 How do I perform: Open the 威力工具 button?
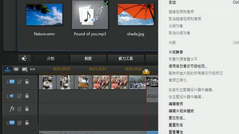pos(126,58)
